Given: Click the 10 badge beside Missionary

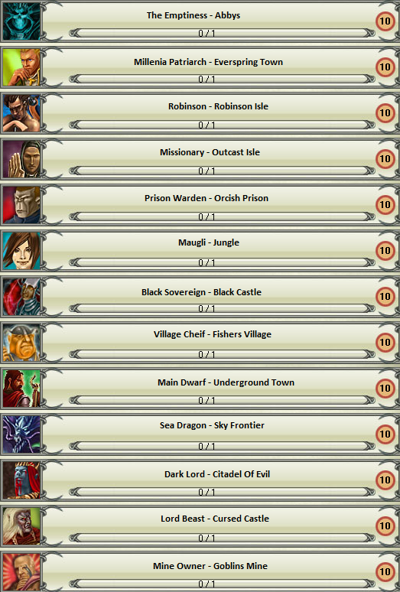Looking at the screenshot, I should pyautogui.click(x=385, y=159).
